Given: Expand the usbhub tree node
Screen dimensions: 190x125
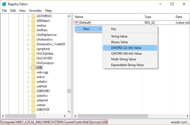Looking at the screenshot, I should pyautogui.click(x=28, y=87).
